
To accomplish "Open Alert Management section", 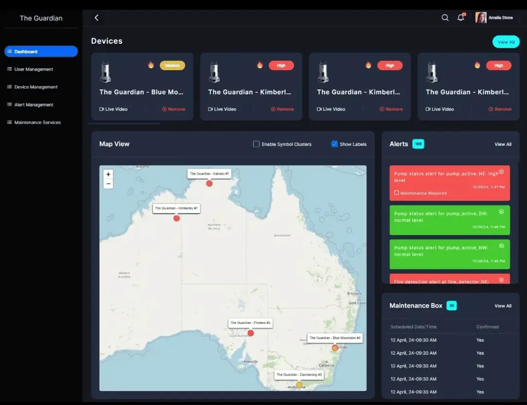I will point(34,104).
